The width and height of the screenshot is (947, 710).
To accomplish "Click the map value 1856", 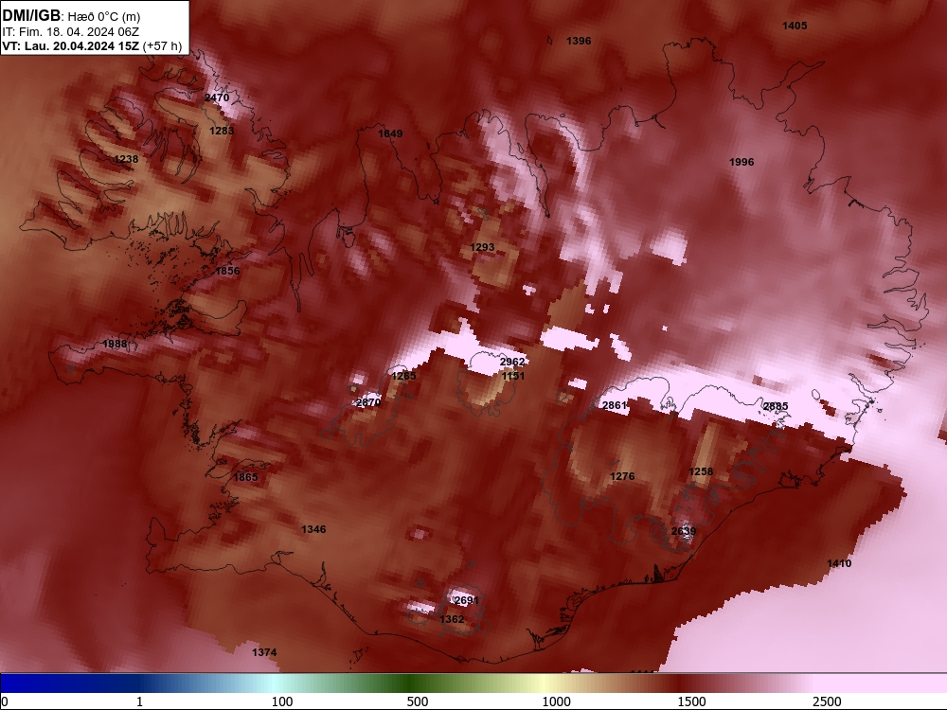I will point(227,271).
